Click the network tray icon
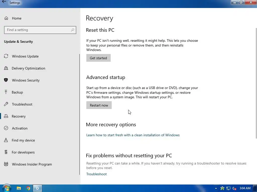The width and height of the screenshot is (257, 192). pyautogui.click(x=228, y=188)
